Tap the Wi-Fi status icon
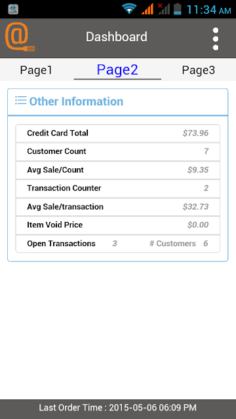This screenshot has height=419, width=236. [x=130, y=9]
